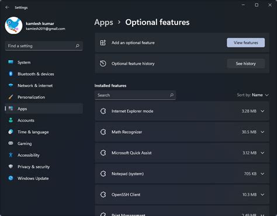Viewport: 277px width, 216px height.
Task: Open System settings
Action: [x=44, y=62]
